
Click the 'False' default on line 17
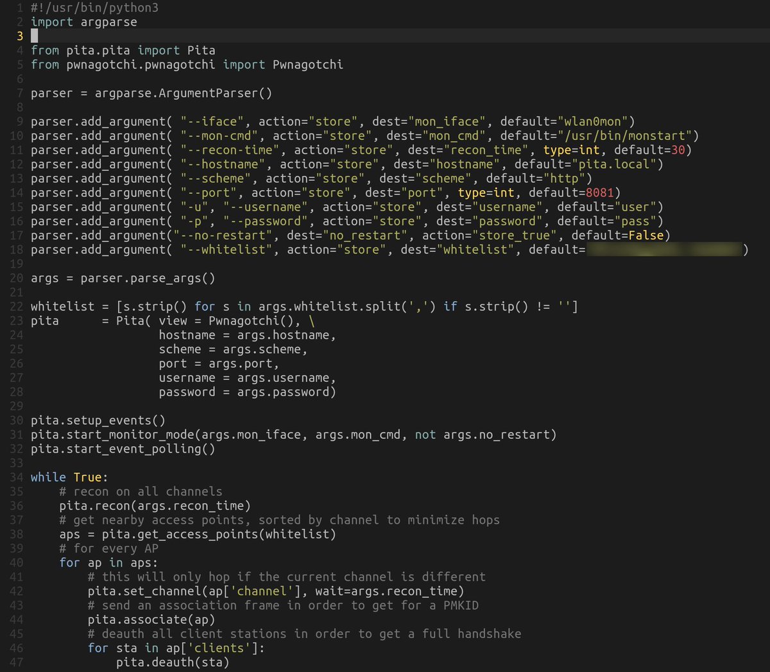pos(646,235)
